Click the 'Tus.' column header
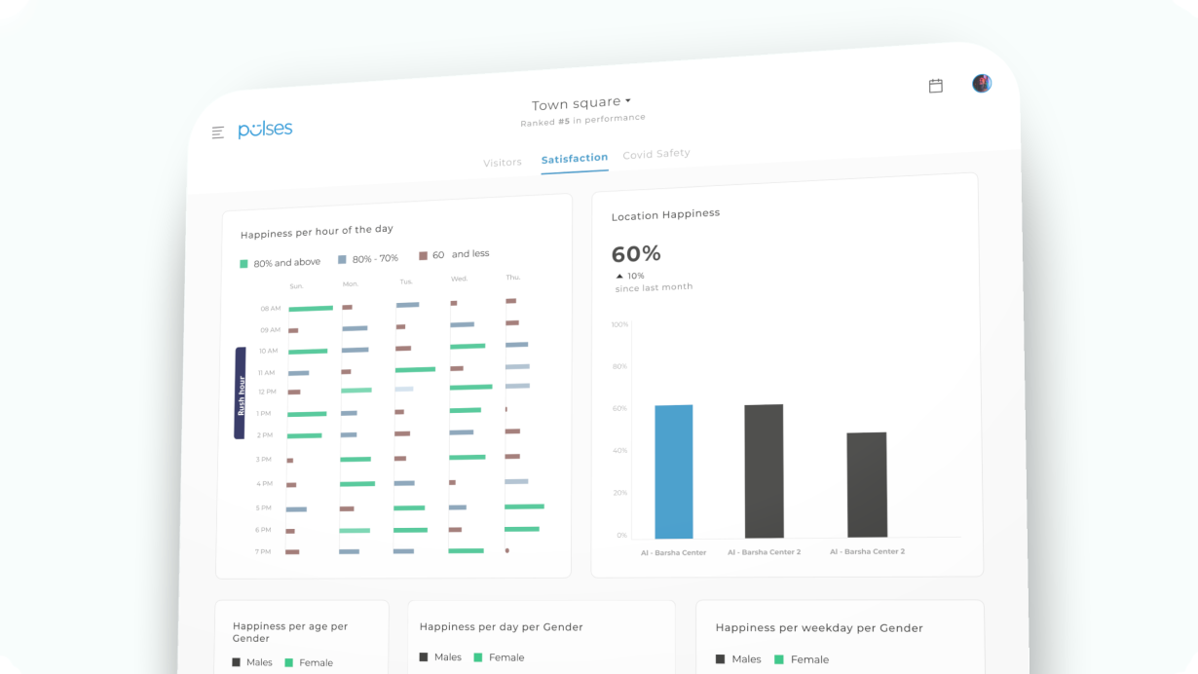Screen dimensions: 1198x674 tap(406, 281)
